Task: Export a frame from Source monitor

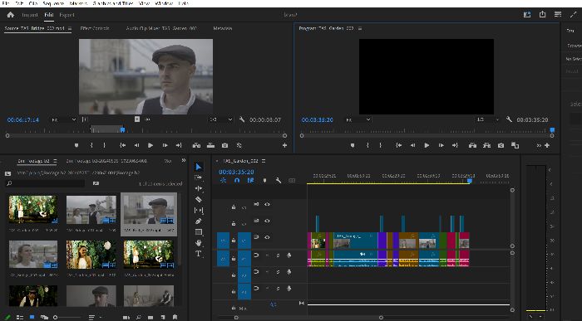Action: (x=225, y=145)
